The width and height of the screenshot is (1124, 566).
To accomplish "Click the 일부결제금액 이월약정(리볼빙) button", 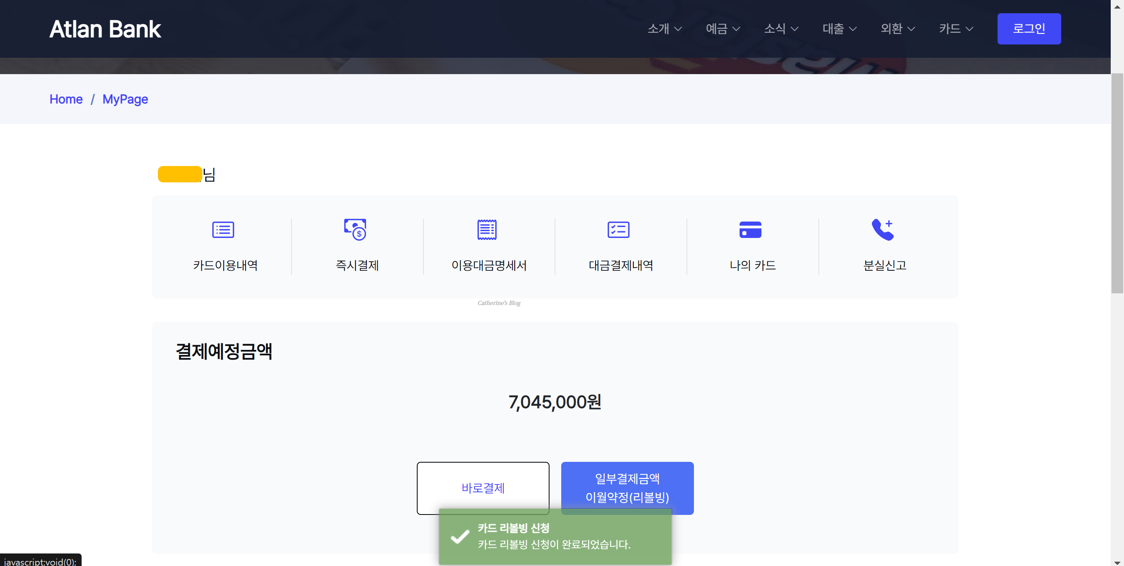I will [627, 487].
